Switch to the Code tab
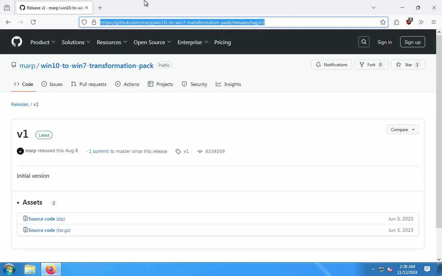 tap(23, 84)
